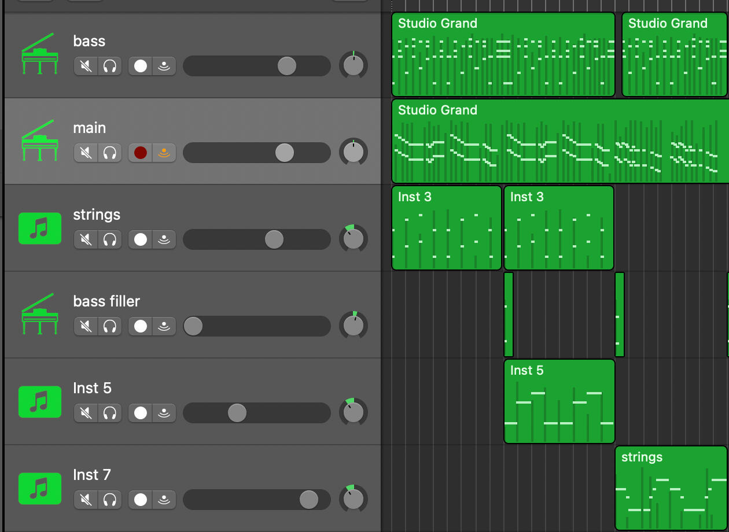Select the Inst 5 music note icon

(x=40, y=401)
